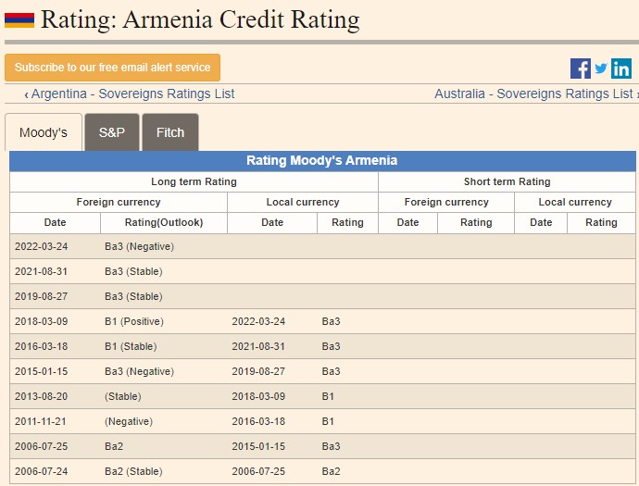Click the LinkedIn share icon
Image resolution: width=639 pixels, height=486 pixels.
point(621,69)
